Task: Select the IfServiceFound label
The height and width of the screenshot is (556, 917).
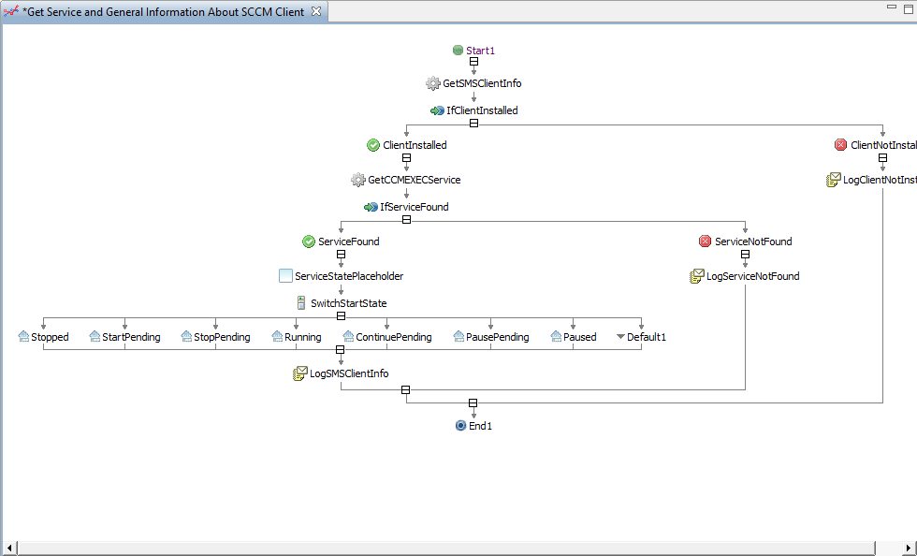Action: point(414,207)
